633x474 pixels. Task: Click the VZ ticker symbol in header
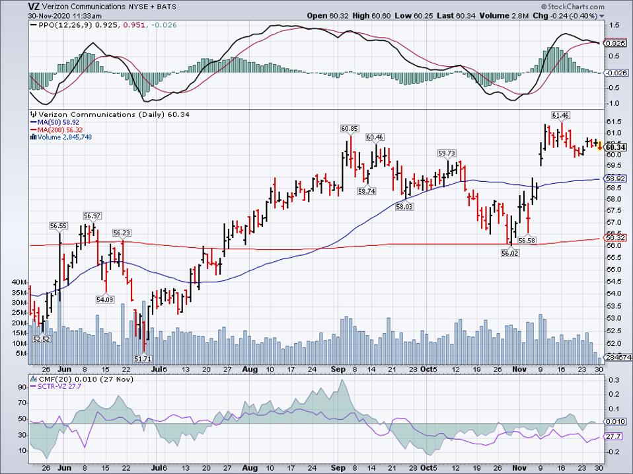[x=34, y=7]
